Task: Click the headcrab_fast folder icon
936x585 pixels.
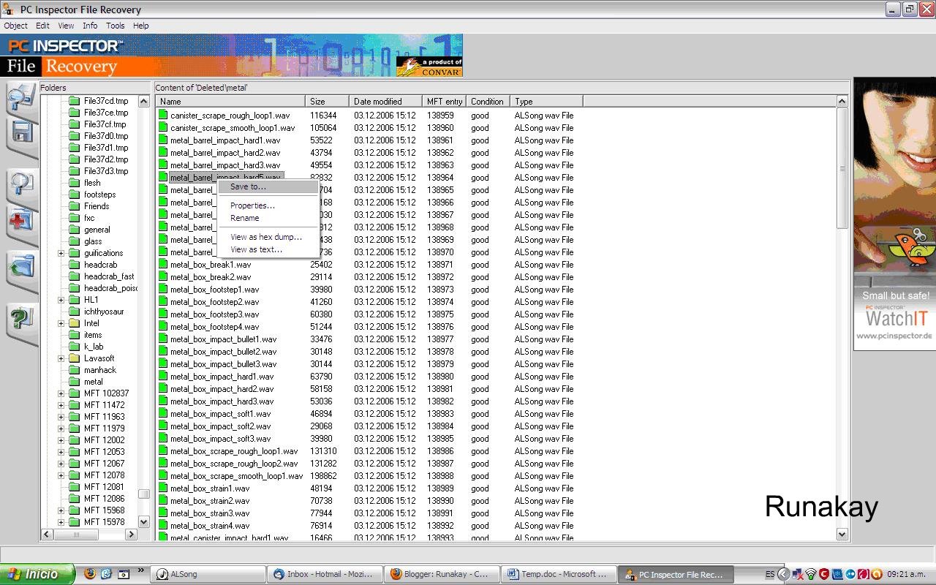Action: 74,276
